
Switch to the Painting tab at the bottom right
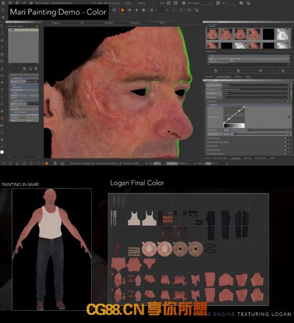pyautogui.click(x=247, y=158)
